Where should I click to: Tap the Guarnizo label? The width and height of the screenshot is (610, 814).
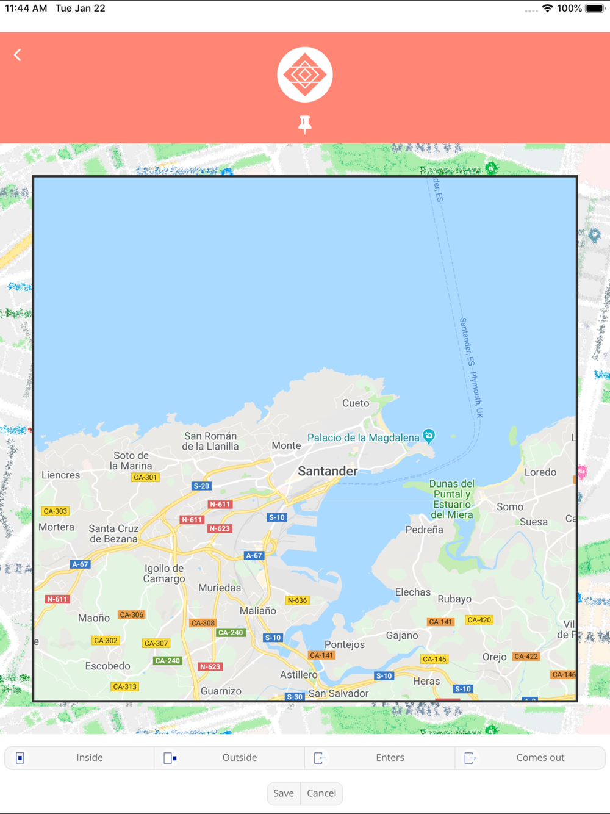point(221,691)
